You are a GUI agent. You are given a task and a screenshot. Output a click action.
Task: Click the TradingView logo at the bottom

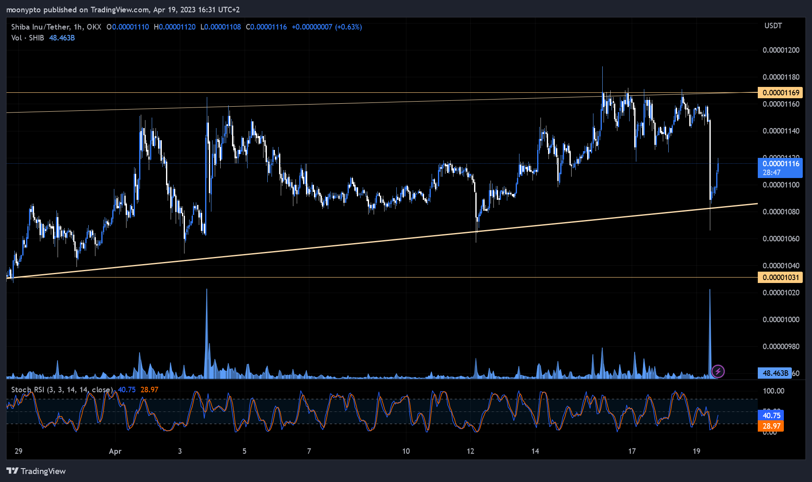pyautogui.click(x=36, y=471)
